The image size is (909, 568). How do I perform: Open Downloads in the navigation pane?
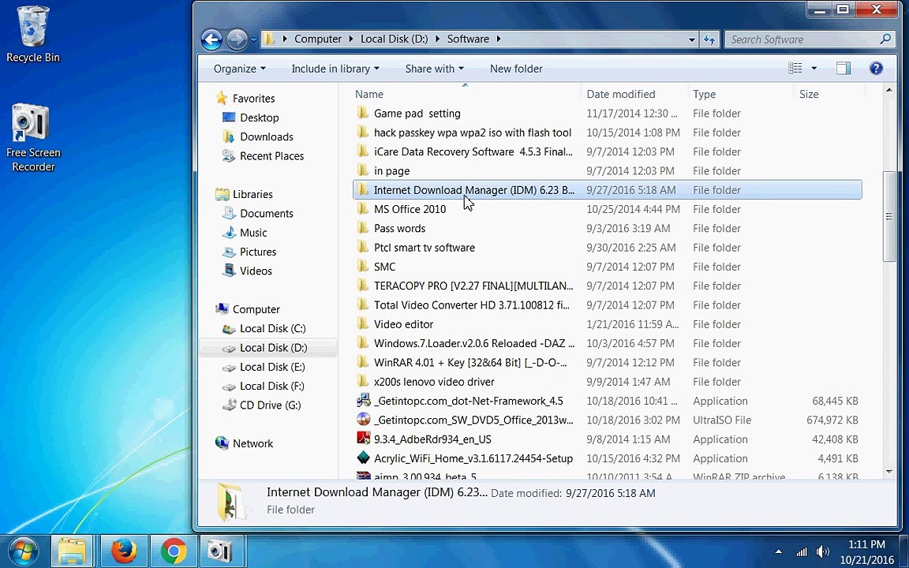(266, 136)
